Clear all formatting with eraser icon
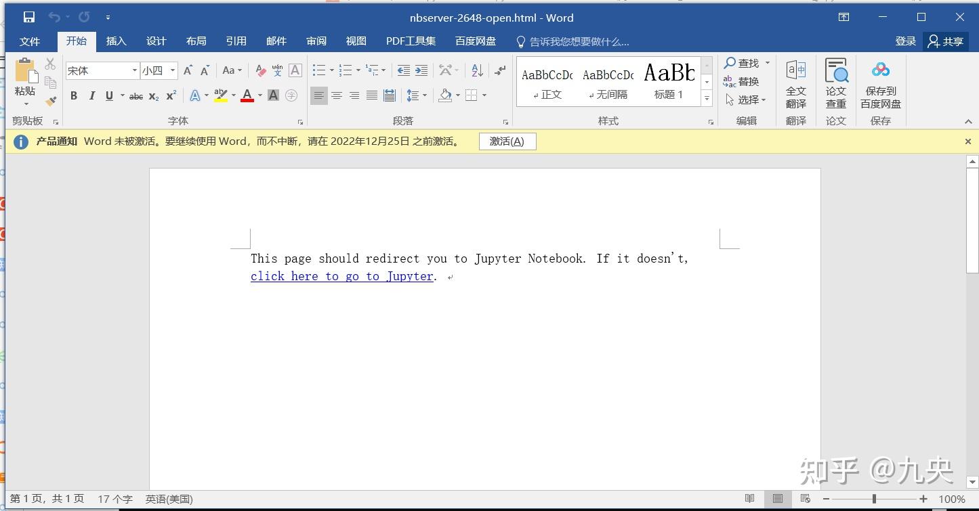Screen dimensions: 979x511 click(261, 70)
